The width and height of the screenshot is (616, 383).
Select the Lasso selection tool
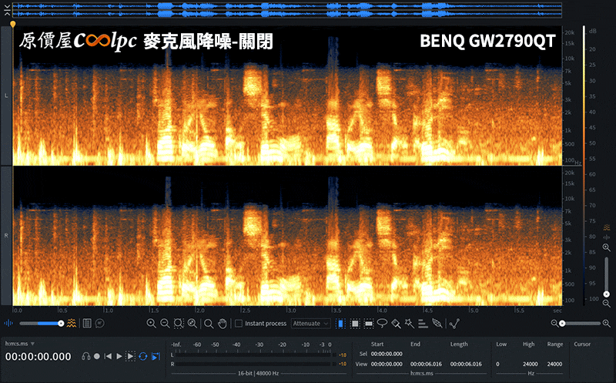click(382, 324)
